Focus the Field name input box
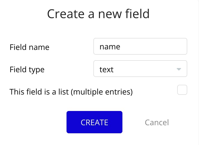 point(140,46)
